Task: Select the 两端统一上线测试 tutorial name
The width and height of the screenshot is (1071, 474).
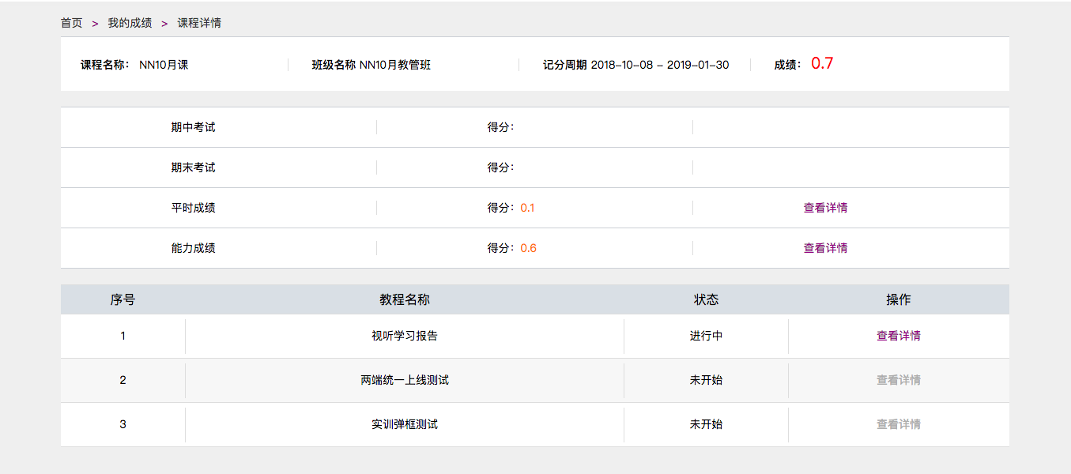Action: [404, 380]
